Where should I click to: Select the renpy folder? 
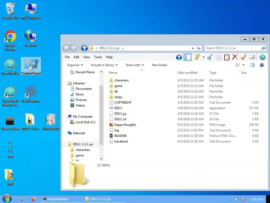[118, 97]
